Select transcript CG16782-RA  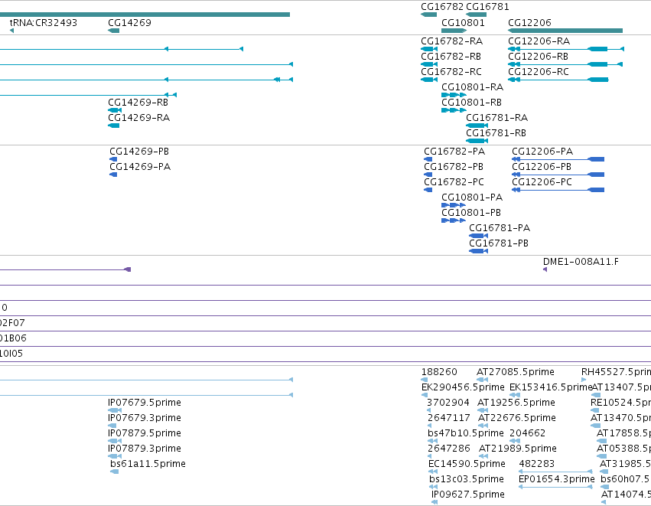pos(451,41)
